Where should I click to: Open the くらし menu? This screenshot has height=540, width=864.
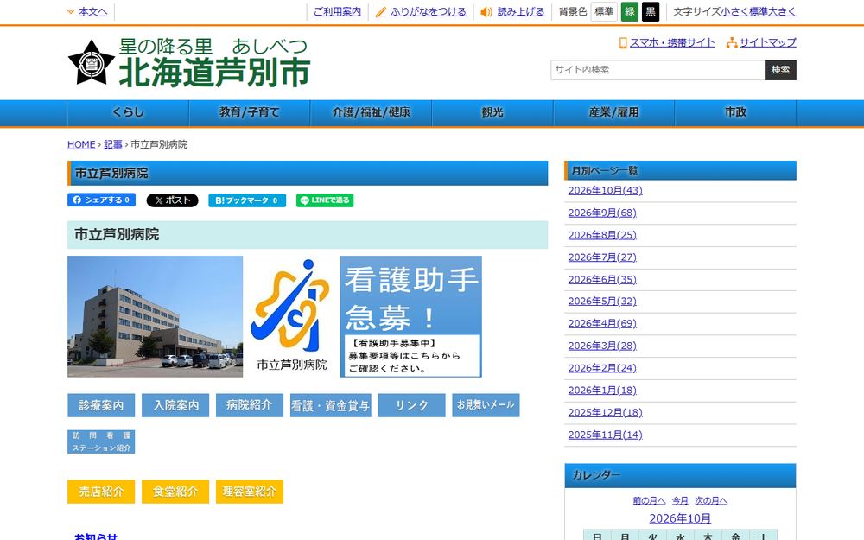128,113
